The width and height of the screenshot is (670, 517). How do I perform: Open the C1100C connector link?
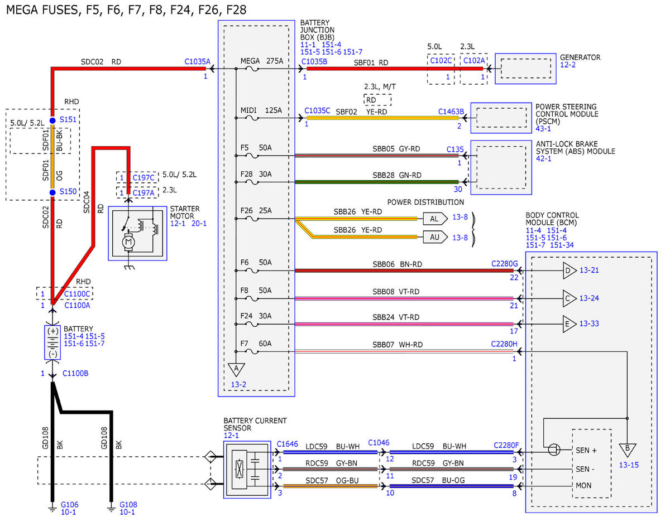click(77, 293)
